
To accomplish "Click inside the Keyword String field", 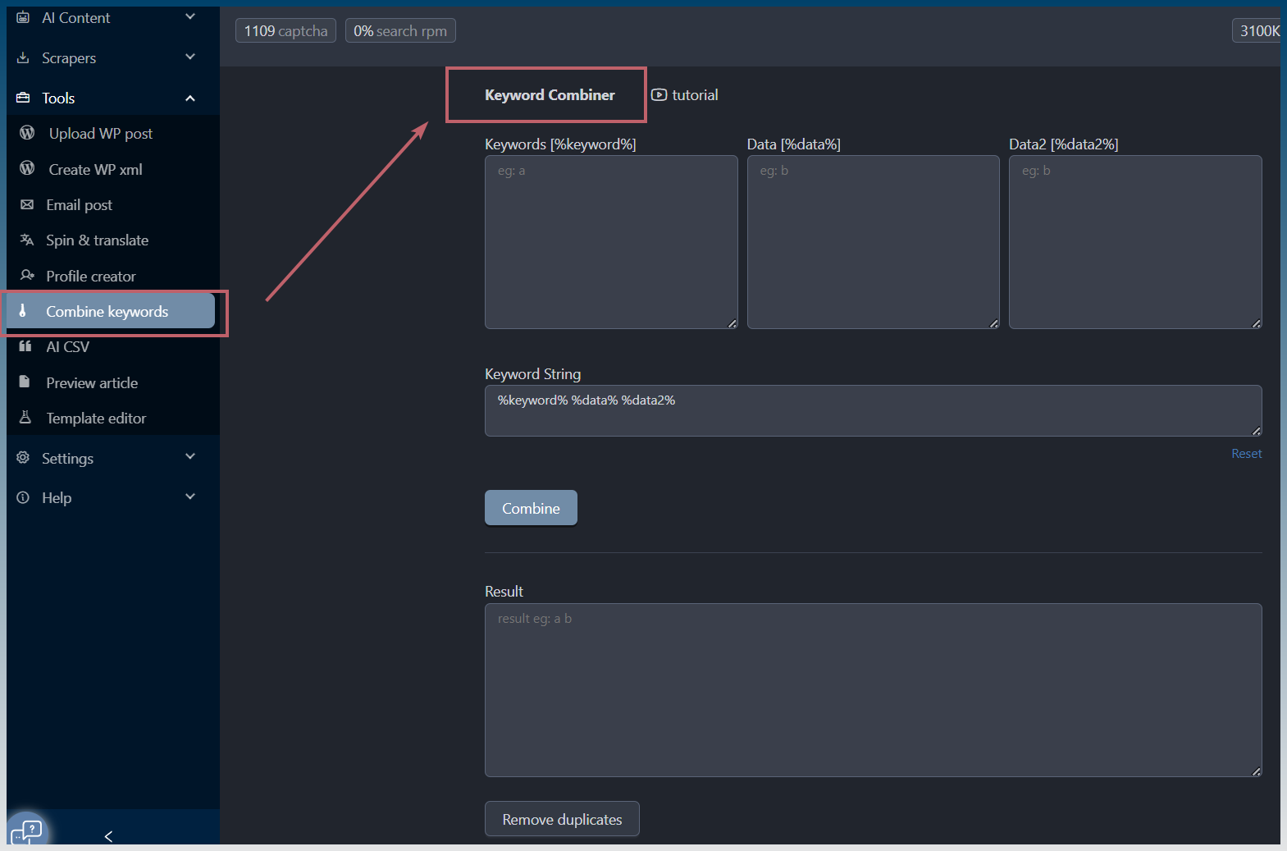I will (x=873, y=410).
